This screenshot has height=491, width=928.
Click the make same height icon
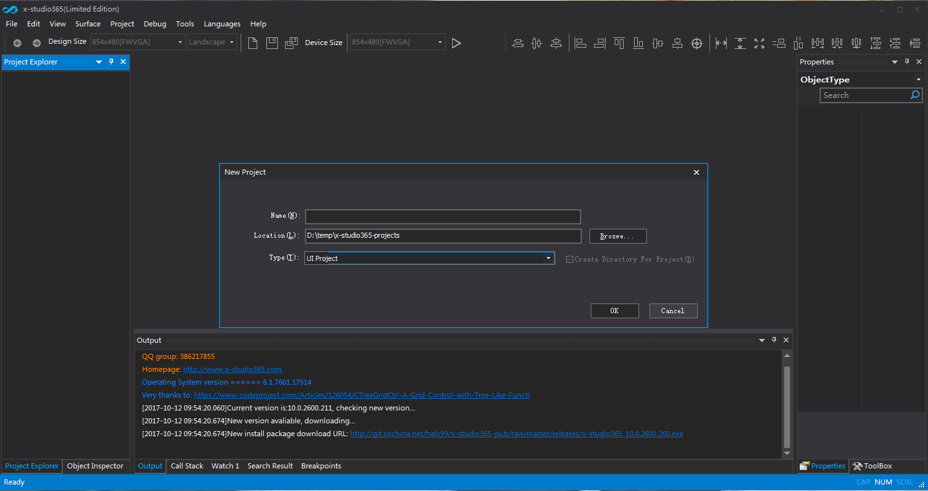click(740, 43)
